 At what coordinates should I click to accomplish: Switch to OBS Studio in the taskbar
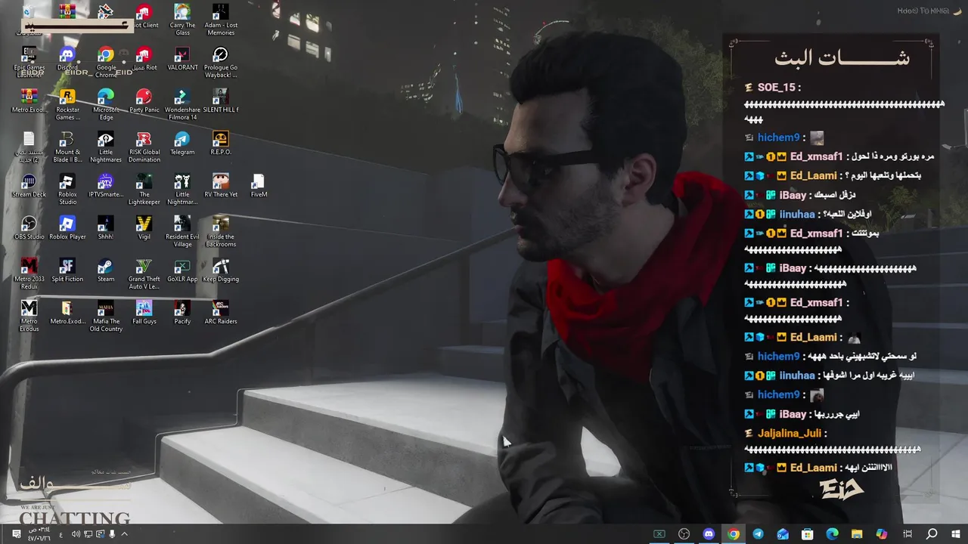(x=684, y=534)
